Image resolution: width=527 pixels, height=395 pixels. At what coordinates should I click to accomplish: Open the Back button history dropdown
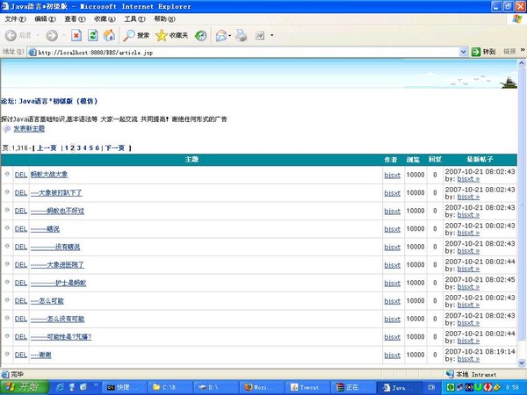[x=37, y=36]
